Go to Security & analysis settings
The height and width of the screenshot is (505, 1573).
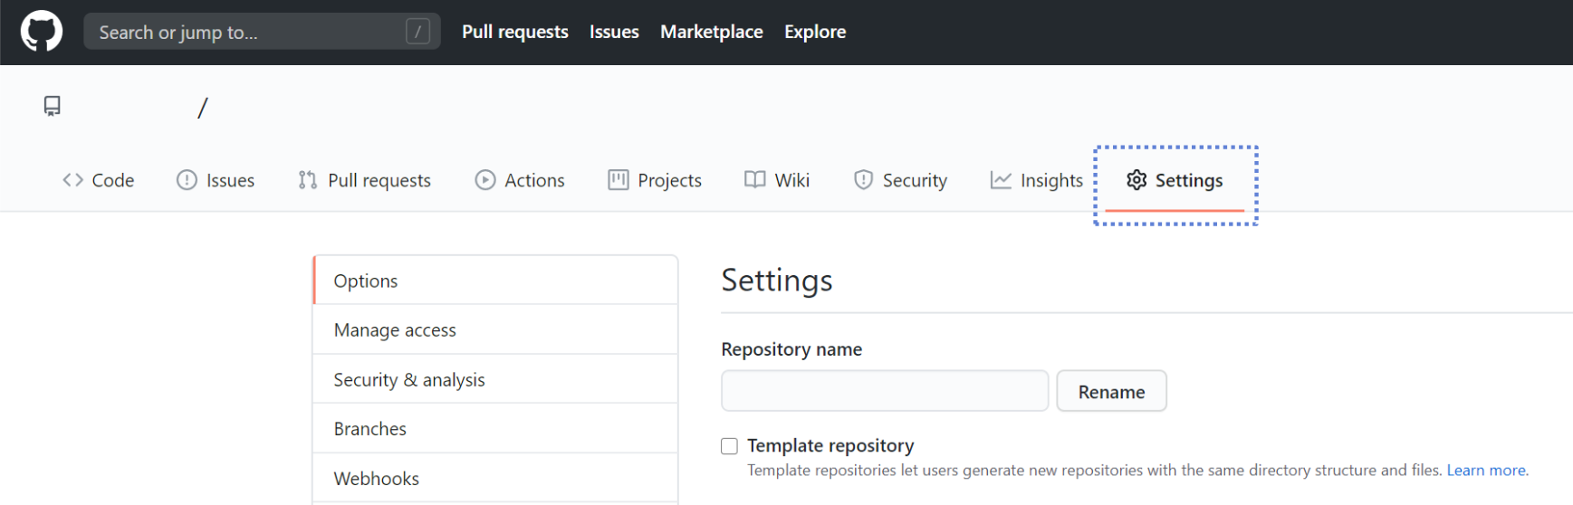(x=409, y=380)
